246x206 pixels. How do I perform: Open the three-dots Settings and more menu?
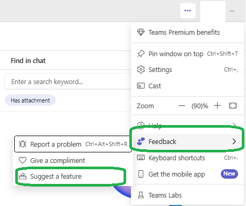point(188,11)
